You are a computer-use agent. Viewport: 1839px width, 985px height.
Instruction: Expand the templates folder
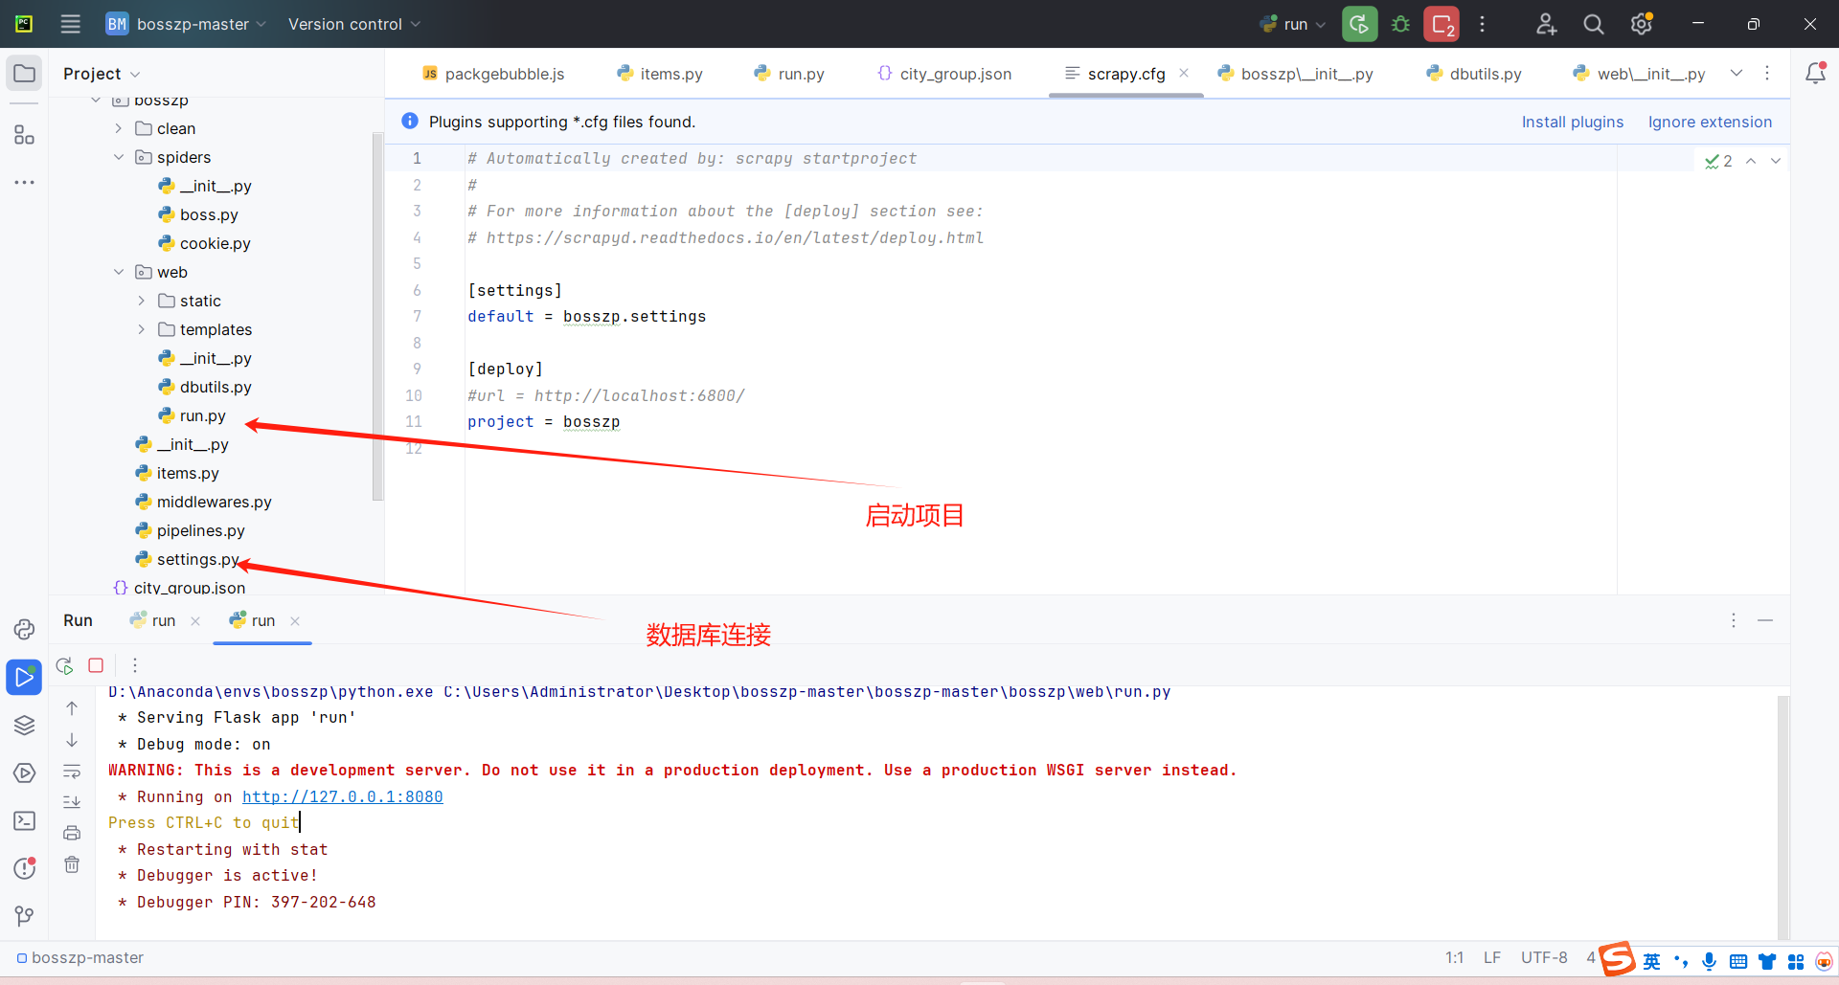(141, 329)
